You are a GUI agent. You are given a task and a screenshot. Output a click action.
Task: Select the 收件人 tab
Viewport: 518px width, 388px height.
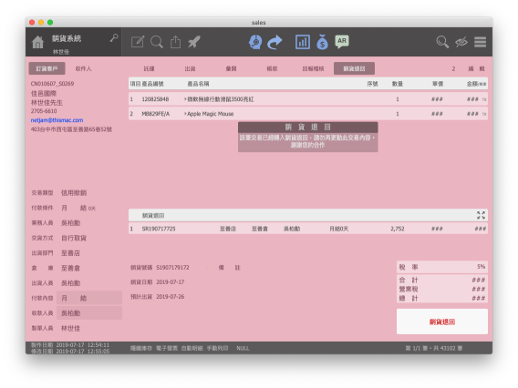(x=83, y=68)
